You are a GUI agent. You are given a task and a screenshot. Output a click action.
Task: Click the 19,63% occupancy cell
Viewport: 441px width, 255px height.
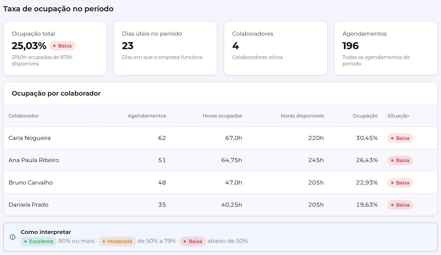(367, 205)
